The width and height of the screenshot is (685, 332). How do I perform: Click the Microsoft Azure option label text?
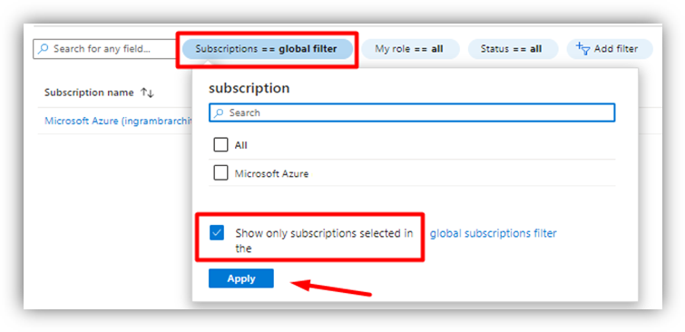[x=271, y=174]
